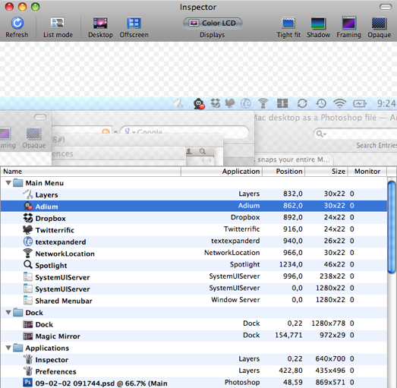Collapse the Applications group
Viewport: 397px width, 388px height.
(8, 348)
